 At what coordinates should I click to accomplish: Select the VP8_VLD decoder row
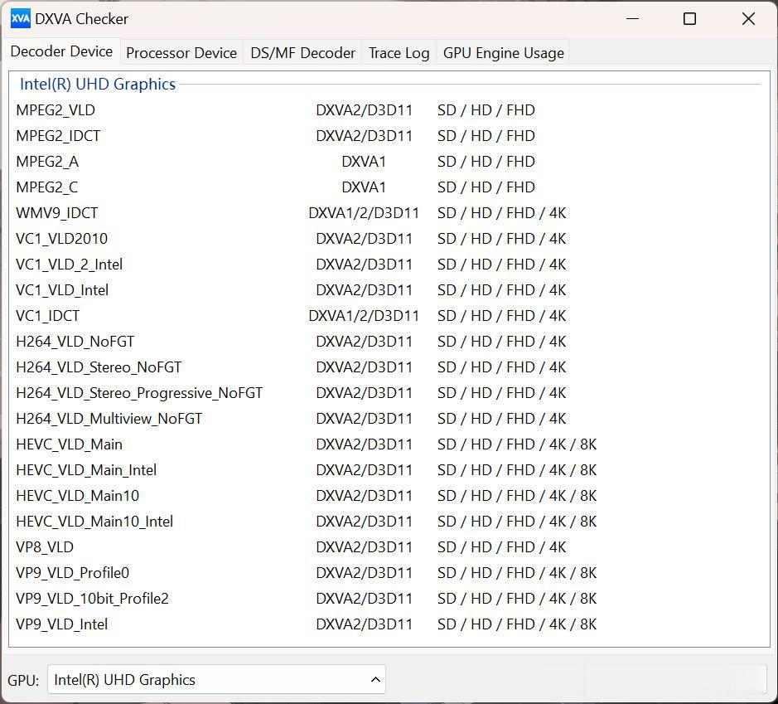[x=389, y=547]
